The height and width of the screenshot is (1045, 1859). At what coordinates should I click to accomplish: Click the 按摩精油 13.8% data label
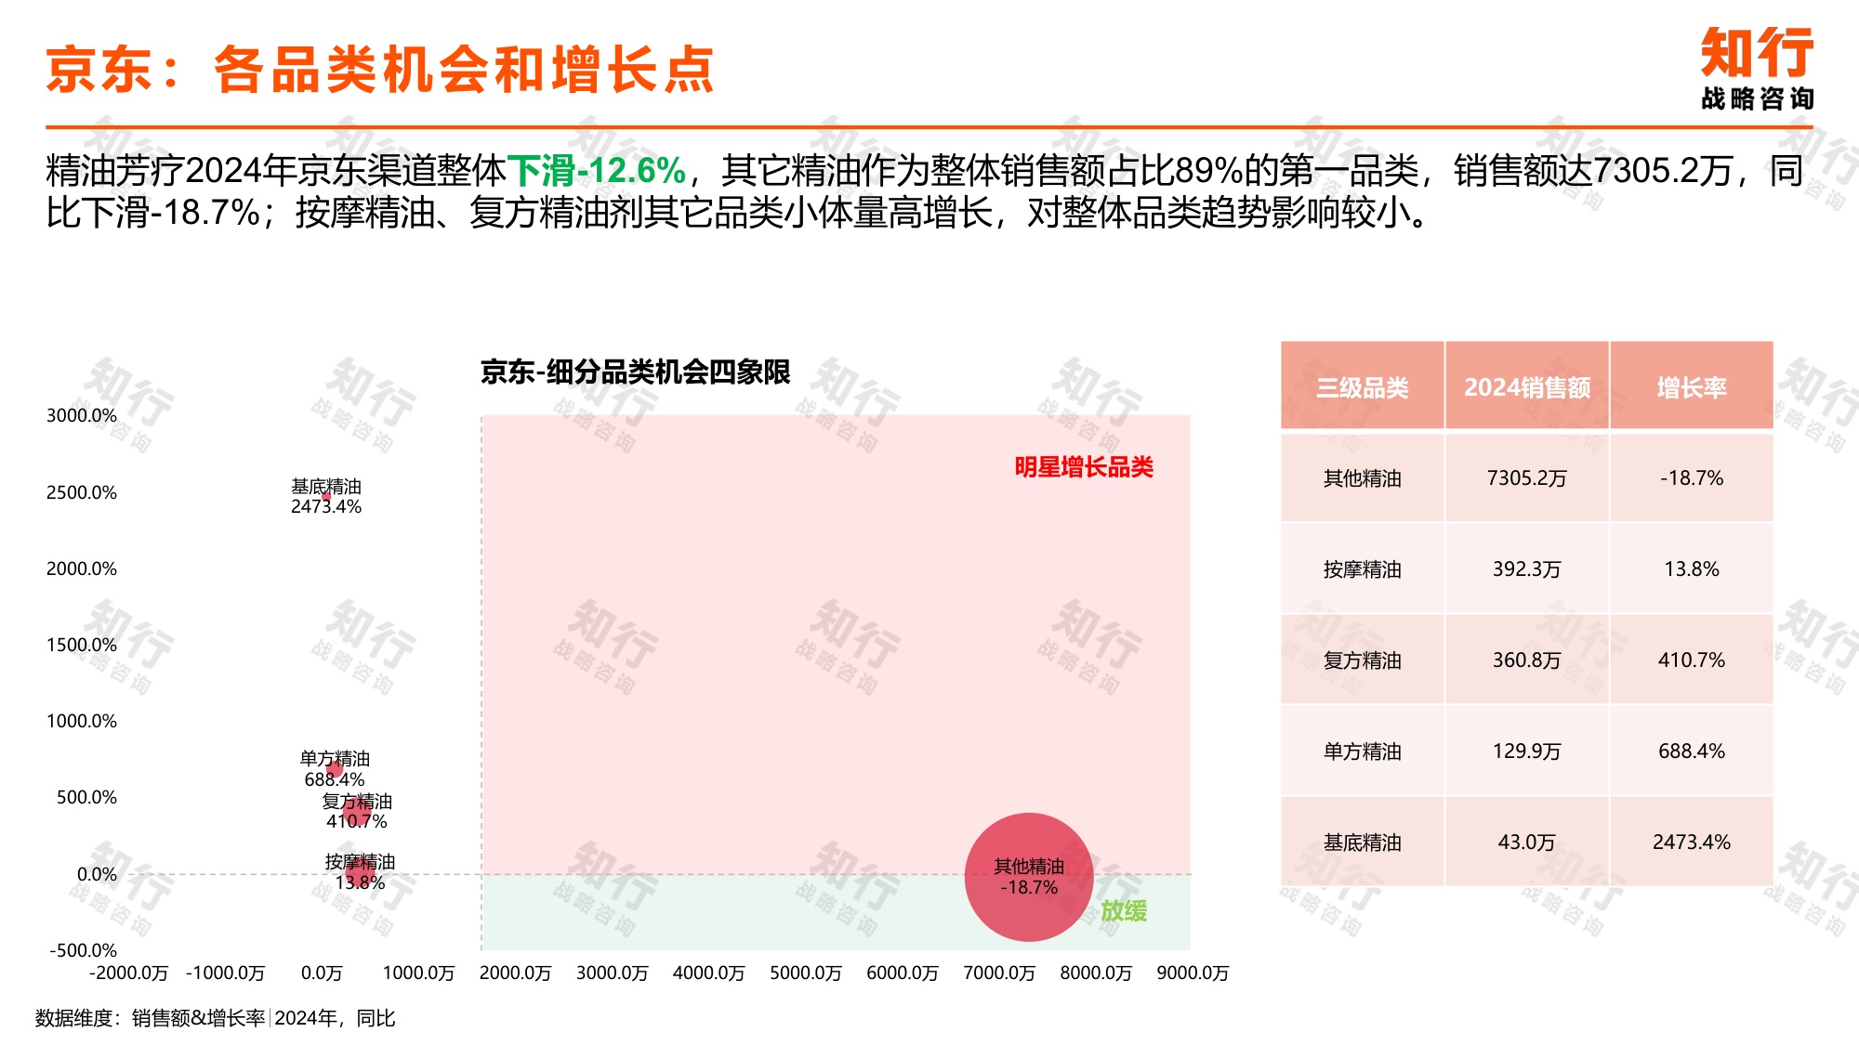pyautogui.click(x=360, y=872)
